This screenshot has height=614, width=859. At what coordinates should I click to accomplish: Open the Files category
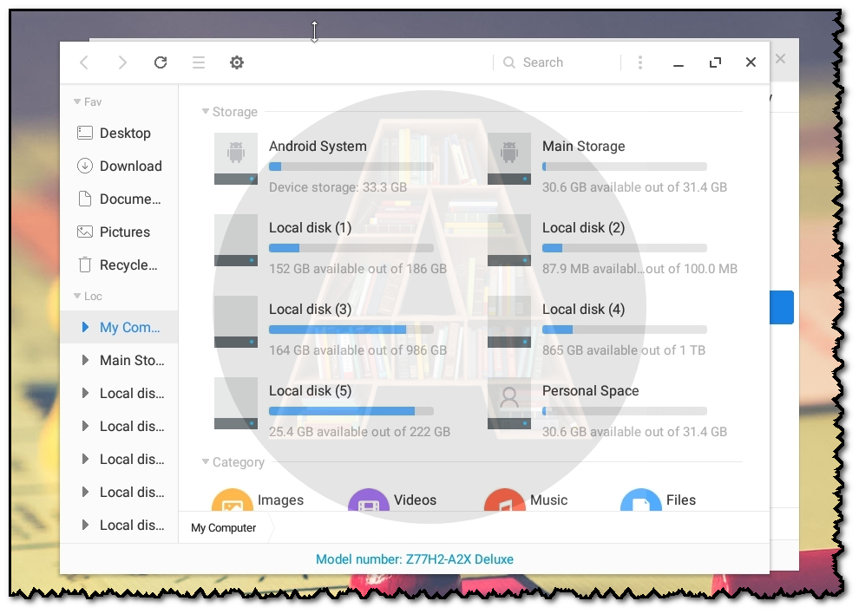658,500
